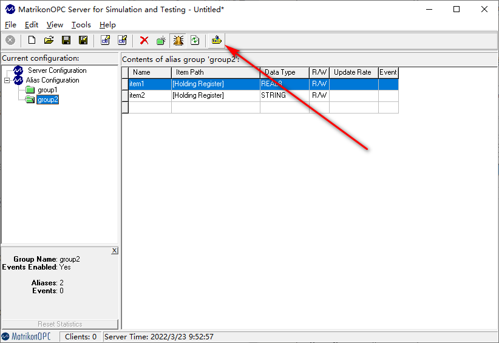
Task: Click the Clients: 0 status field
Action: (81, 337)
